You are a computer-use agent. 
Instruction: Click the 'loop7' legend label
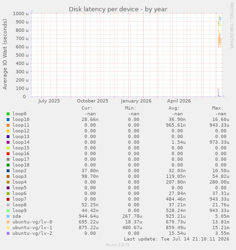[19, 199]
